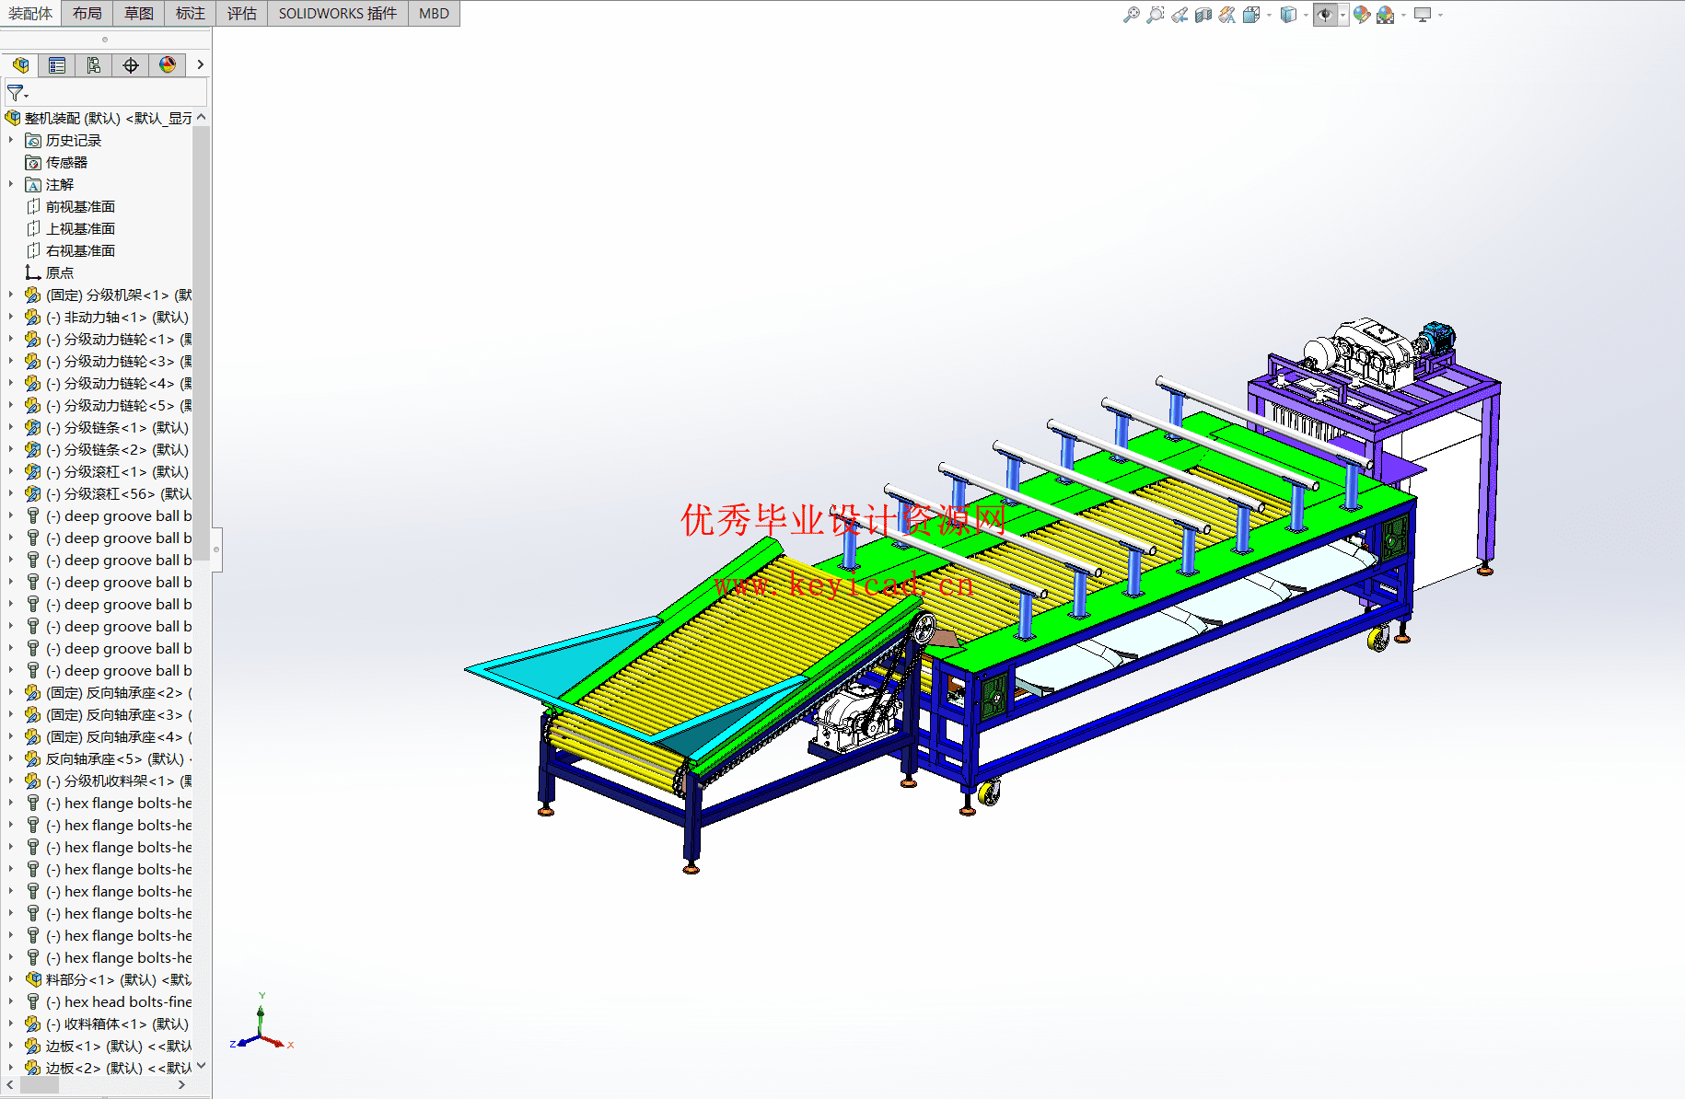Open the Edit Appearance tool

(1362, 15)
